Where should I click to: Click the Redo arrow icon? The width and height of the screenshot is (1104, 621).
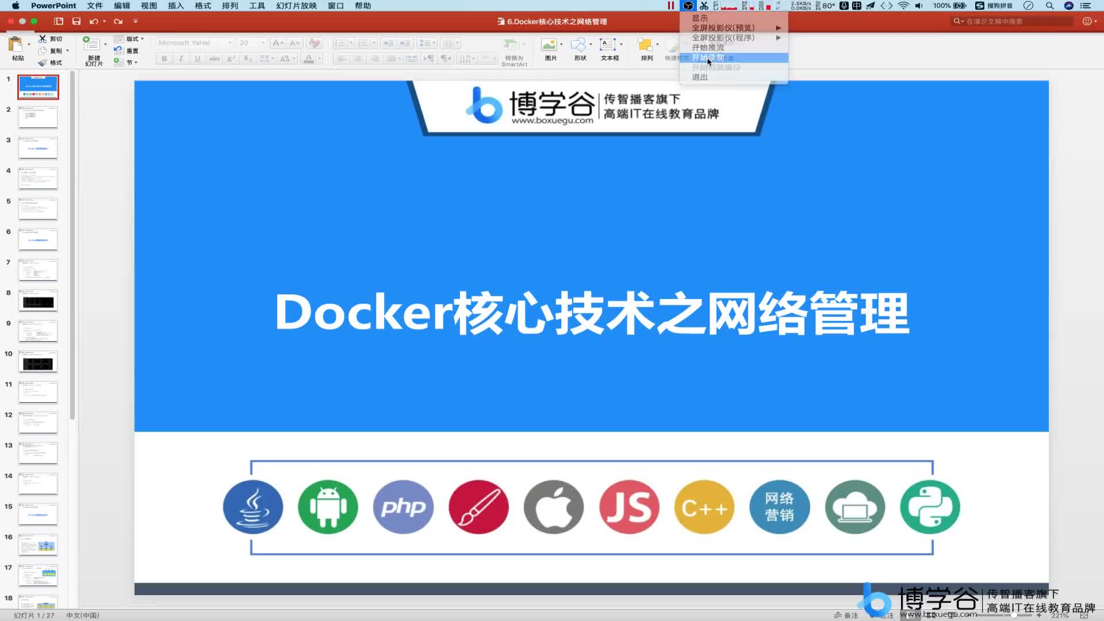pos(118,21)
